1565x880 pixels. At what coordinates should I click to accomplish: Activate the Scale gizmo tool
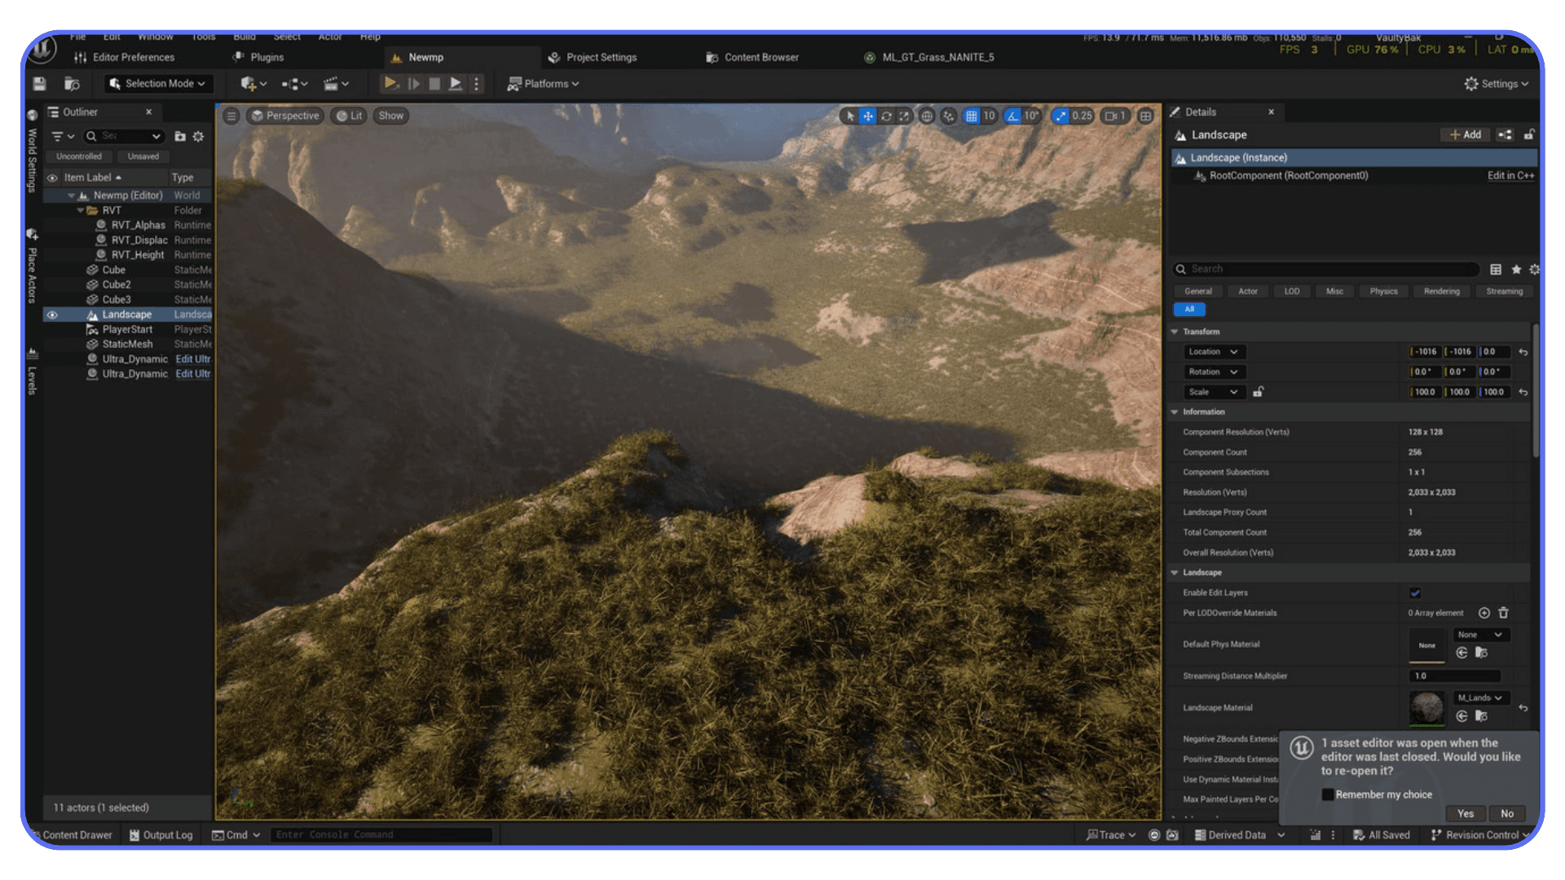point(904,116)
